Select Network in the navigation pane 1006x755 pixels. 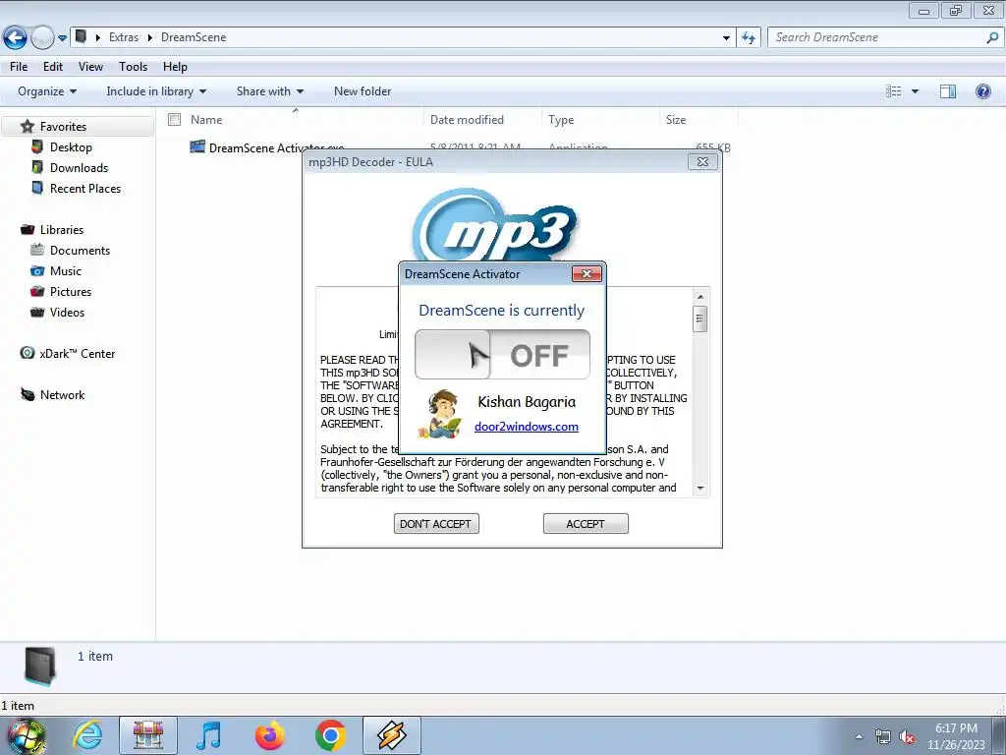tap(62, 395)
